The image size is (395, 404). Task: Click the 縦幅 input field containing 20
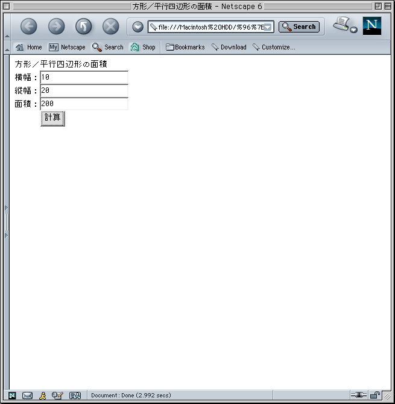84,90
